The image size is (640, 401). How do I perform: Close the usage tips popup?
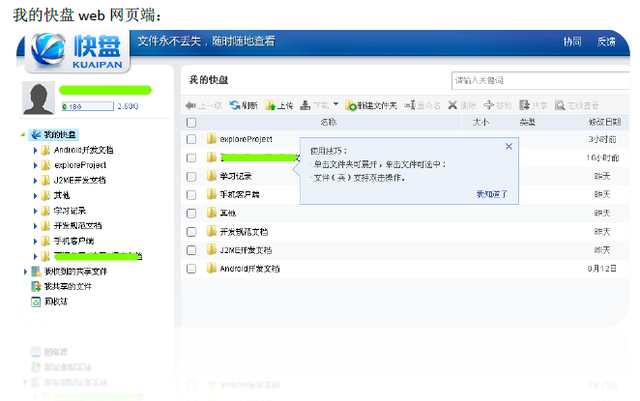(509, 147)
